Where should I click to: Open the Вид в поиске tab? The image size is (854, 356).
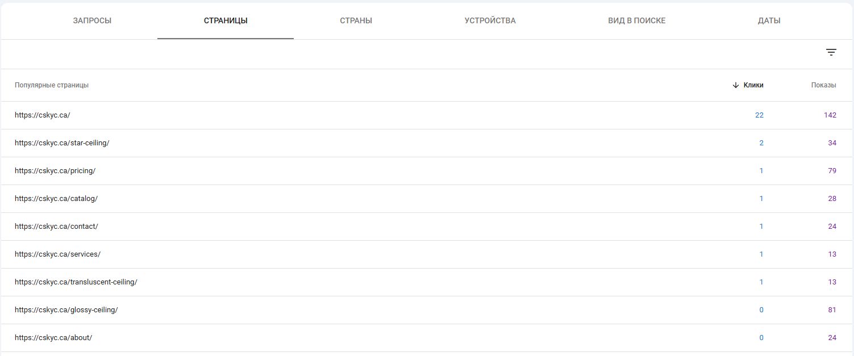point(636,21)
